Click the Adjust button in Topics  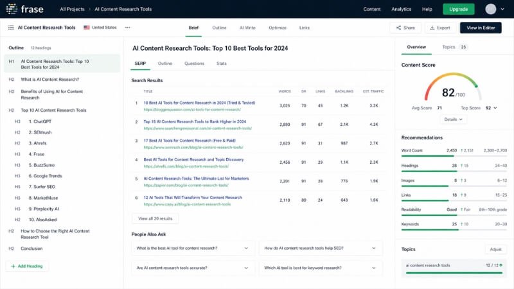coord(495,249)
